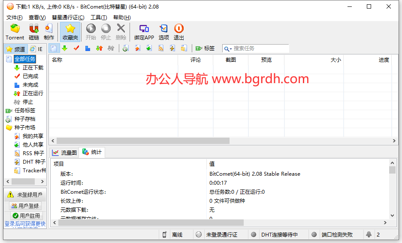Switch to the IE tab in sidebar
The image size is (402, 243).
(x=36, y=49)
